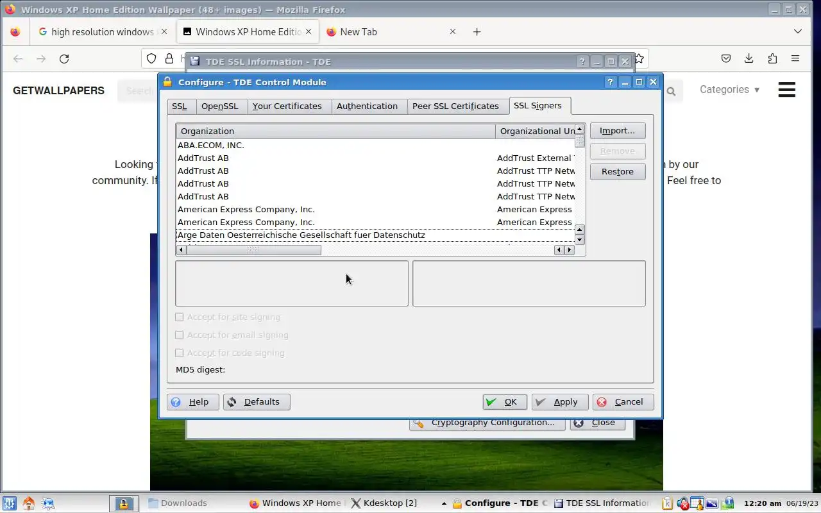Open the GetWallpapers hamburger site menu
Image resolution: width=821 pixels, height=513 pixels.
(x=787, y=90)
